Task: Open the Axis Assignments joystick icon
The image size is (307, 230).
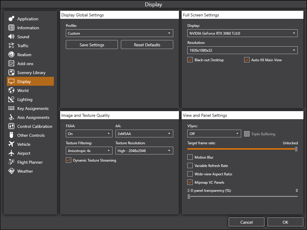Action: click(x=11, y=117)
